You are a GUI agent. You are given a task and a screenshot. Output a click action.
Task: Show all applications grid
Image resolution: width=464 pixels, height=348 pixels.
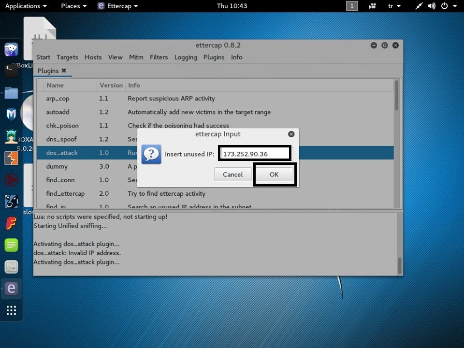(11, 310)
